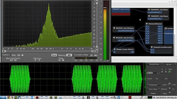Decrease scope time base with left arrow
177x99 pixels.
pyautogui.click(x=162, y=64)
